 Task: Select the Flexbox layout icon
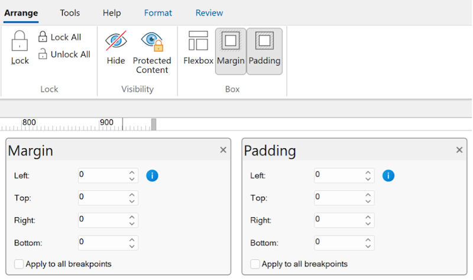pos(198,42)
